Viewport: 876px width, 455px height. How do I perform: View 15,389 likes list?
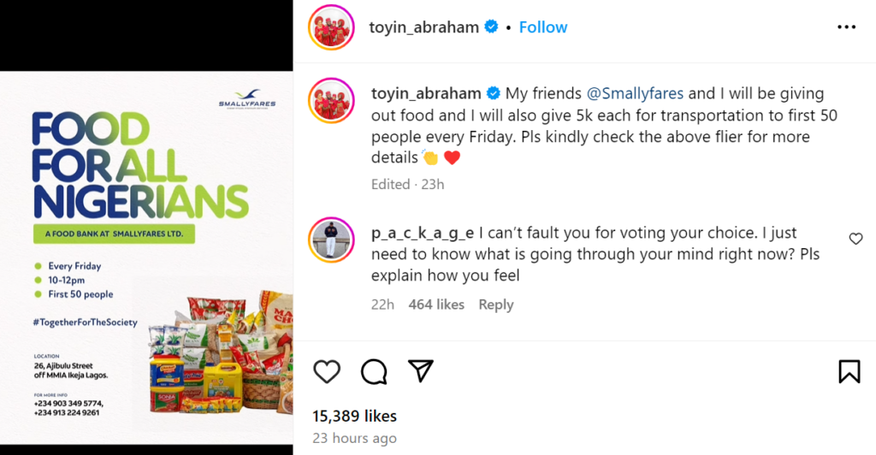point(354,417)
